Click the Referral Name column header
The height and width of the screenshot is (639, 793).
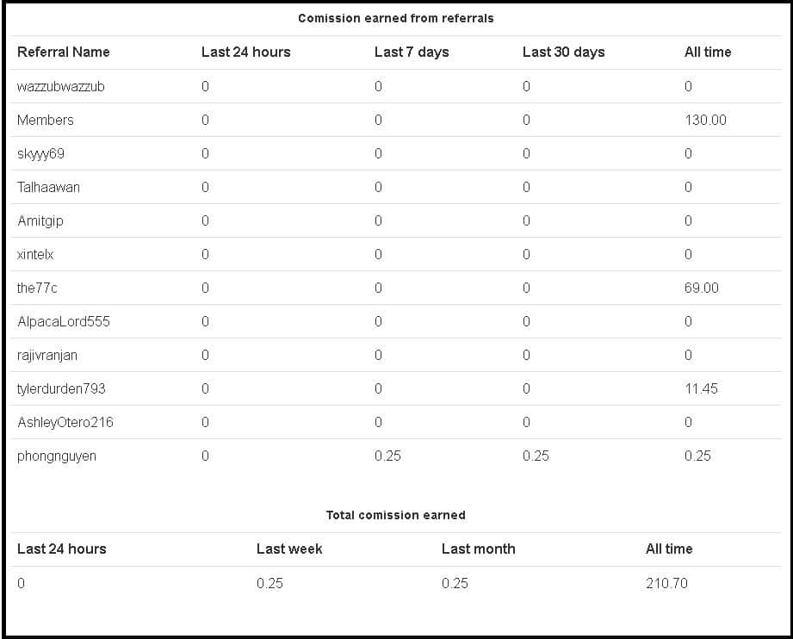pos(64,52)
